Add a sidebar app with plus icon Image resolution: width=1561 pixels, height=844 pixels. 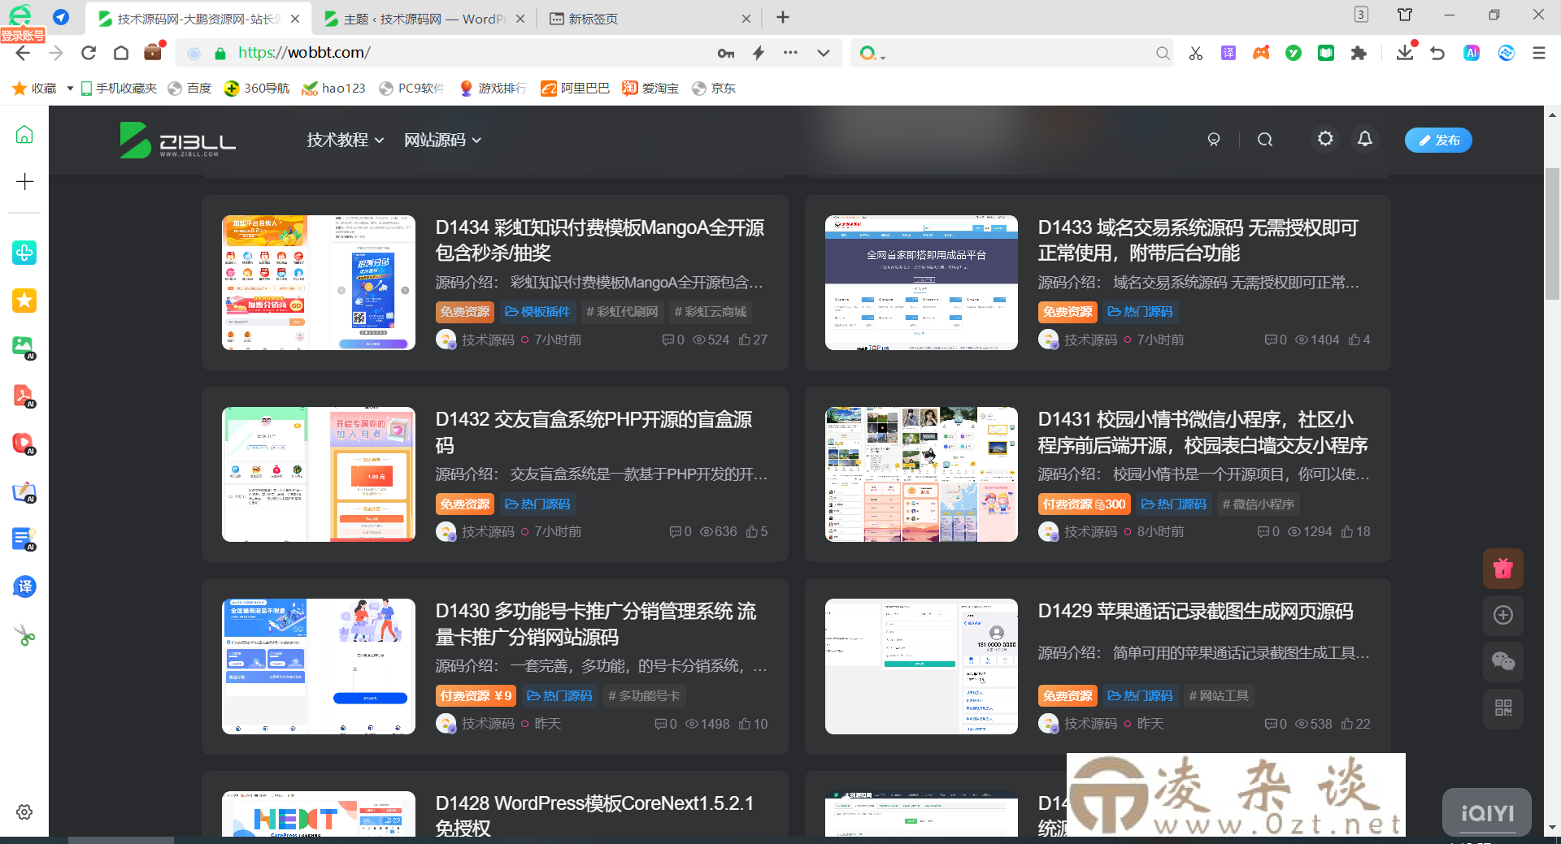pos(24,181)
